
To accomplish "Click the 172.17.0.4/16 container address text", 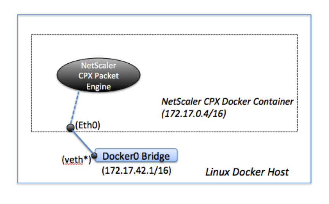I will click(194, 113).
